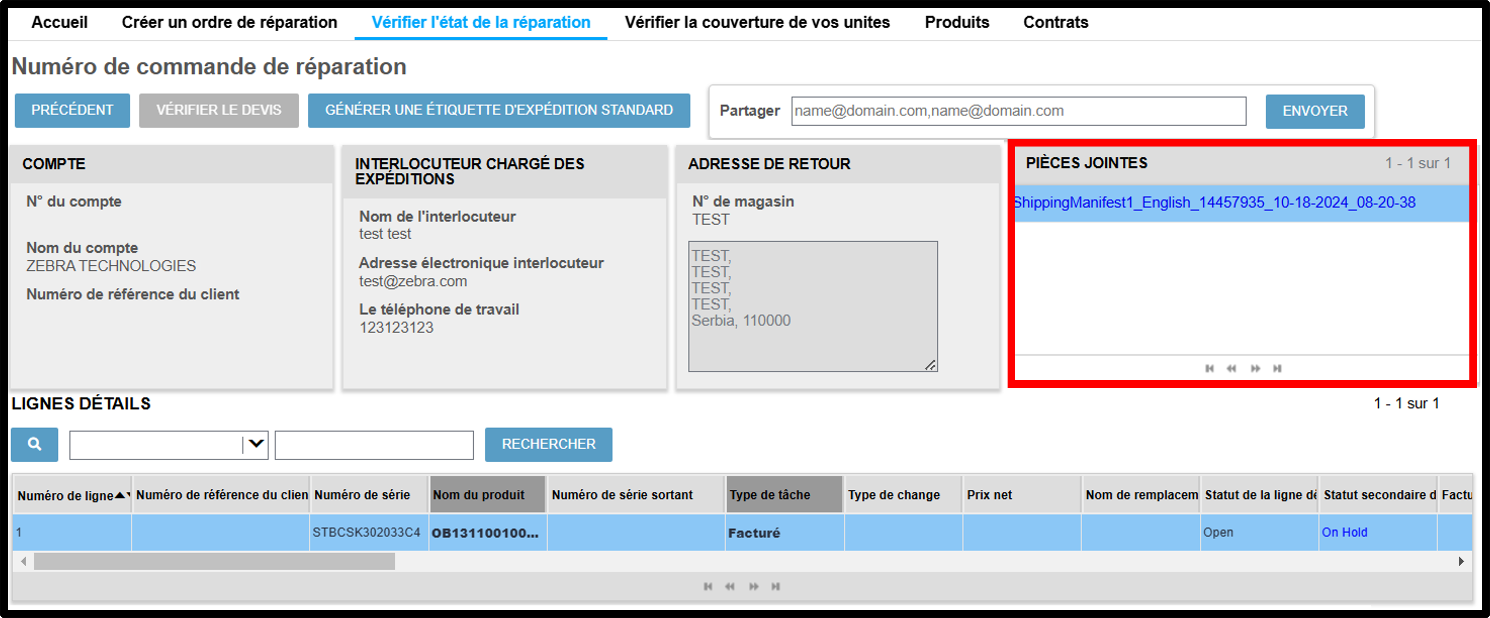Switch to the Contrats tab
The image size is (1490, 618).
click(x=1056, y=22)
